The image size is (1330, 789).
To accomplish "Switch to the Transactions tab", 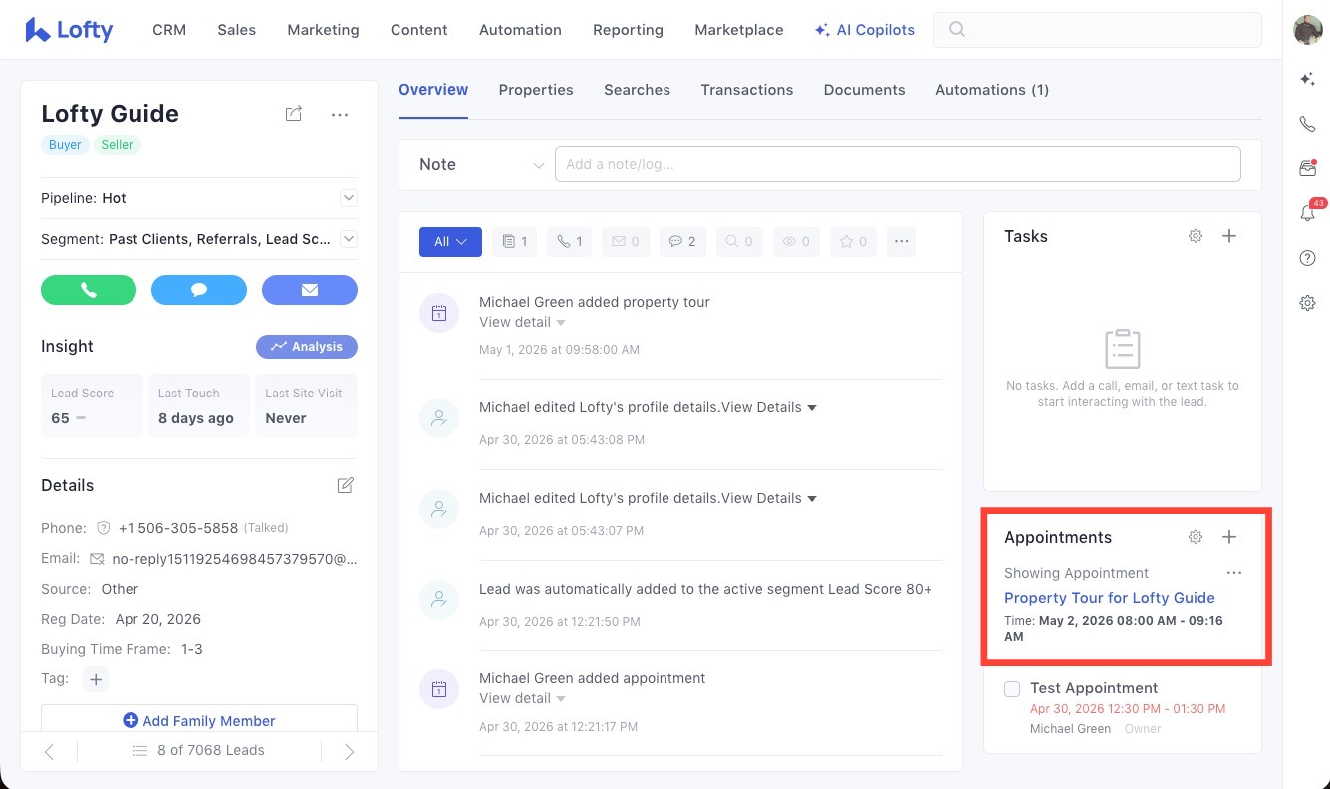I will coord(747,90).
